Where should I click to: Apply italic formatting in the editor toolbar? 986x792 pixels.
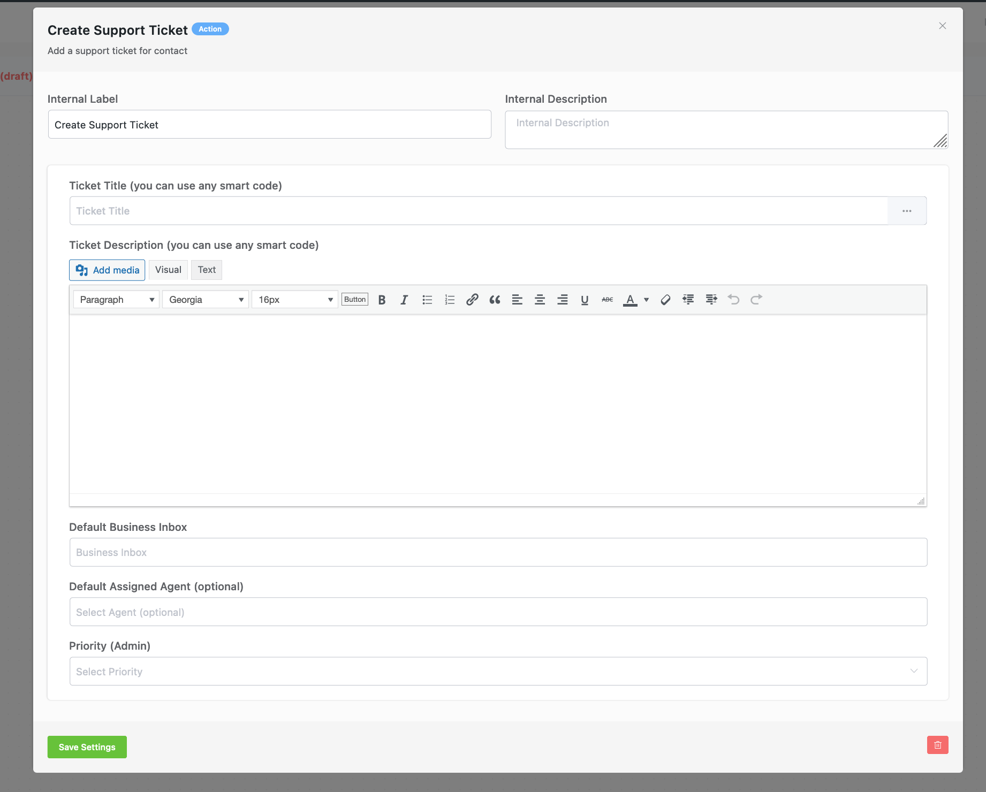[404, 299]
